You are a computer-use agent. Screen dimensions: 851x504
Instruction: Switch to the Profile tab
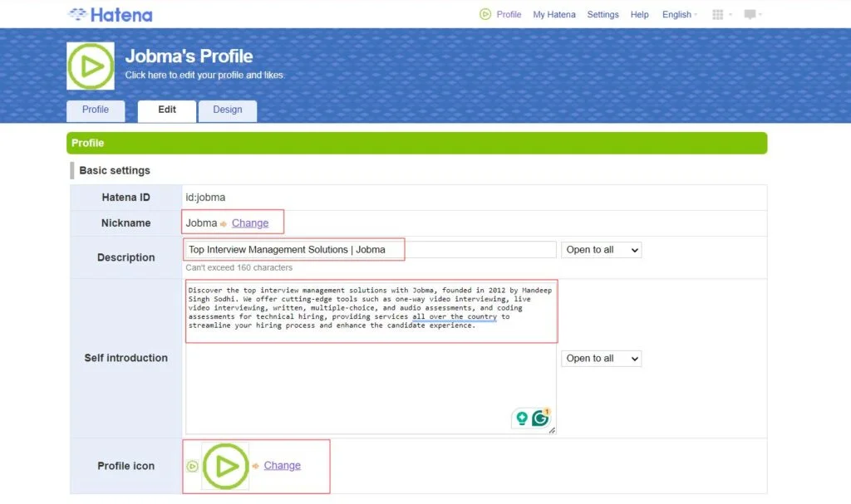point(96,110)
